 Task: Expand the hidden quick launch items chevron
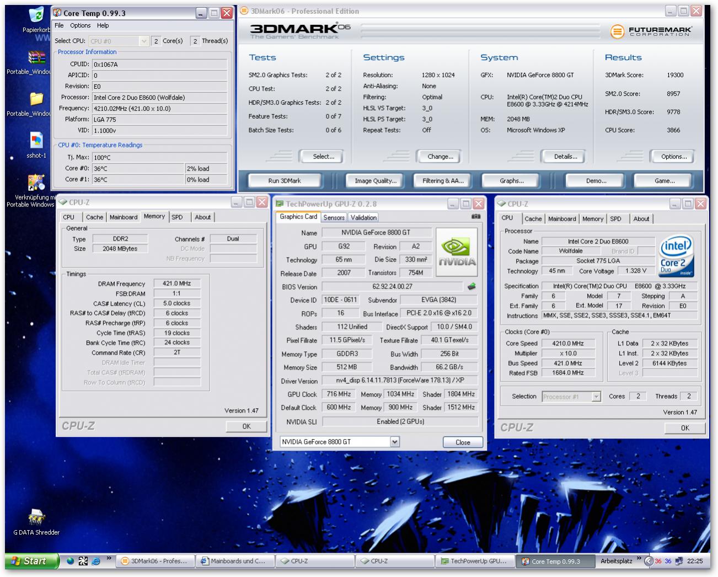point(109,559)
